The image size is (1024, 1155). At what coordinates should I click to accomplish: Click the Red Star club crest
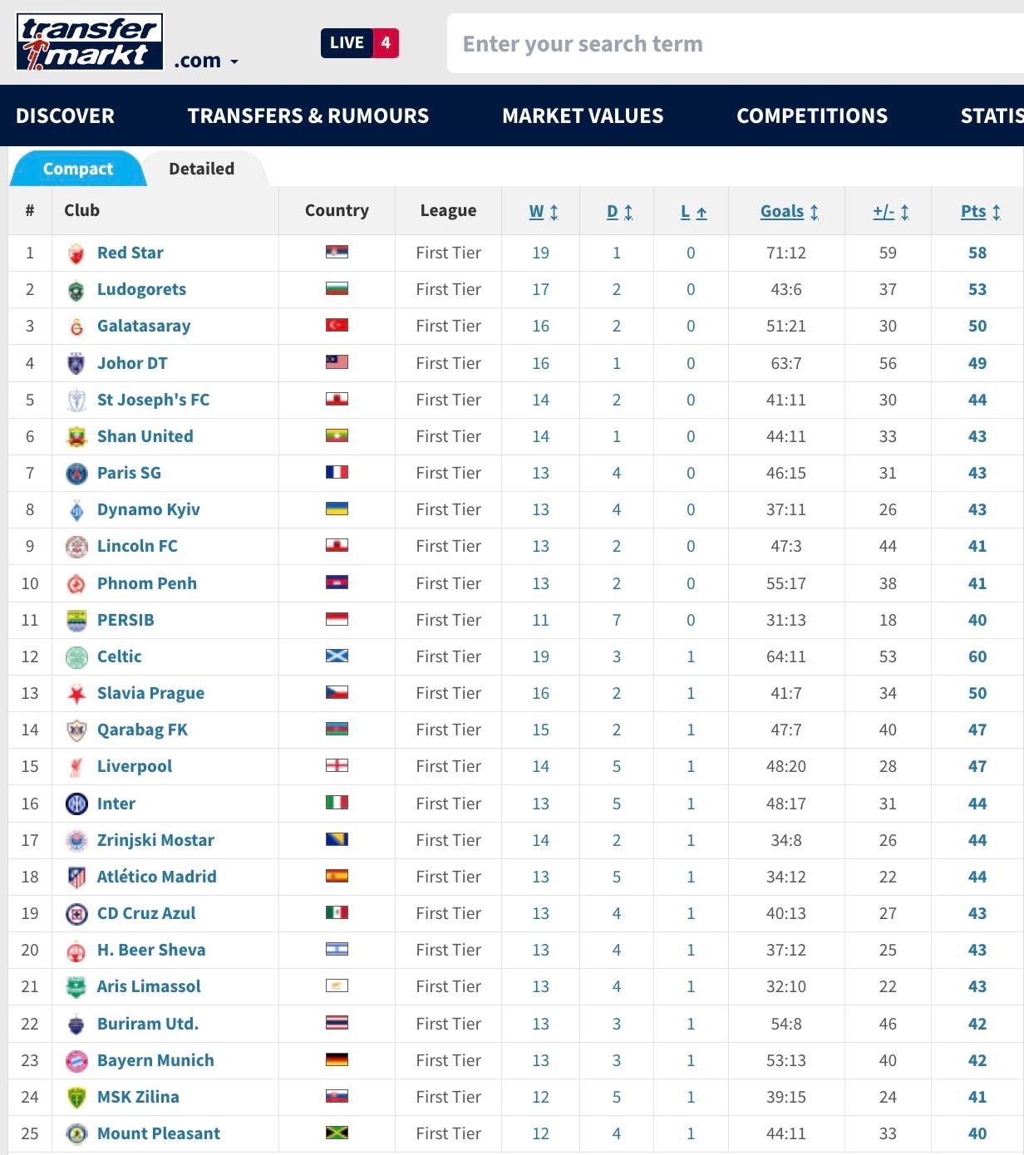[x=76, y=253]
